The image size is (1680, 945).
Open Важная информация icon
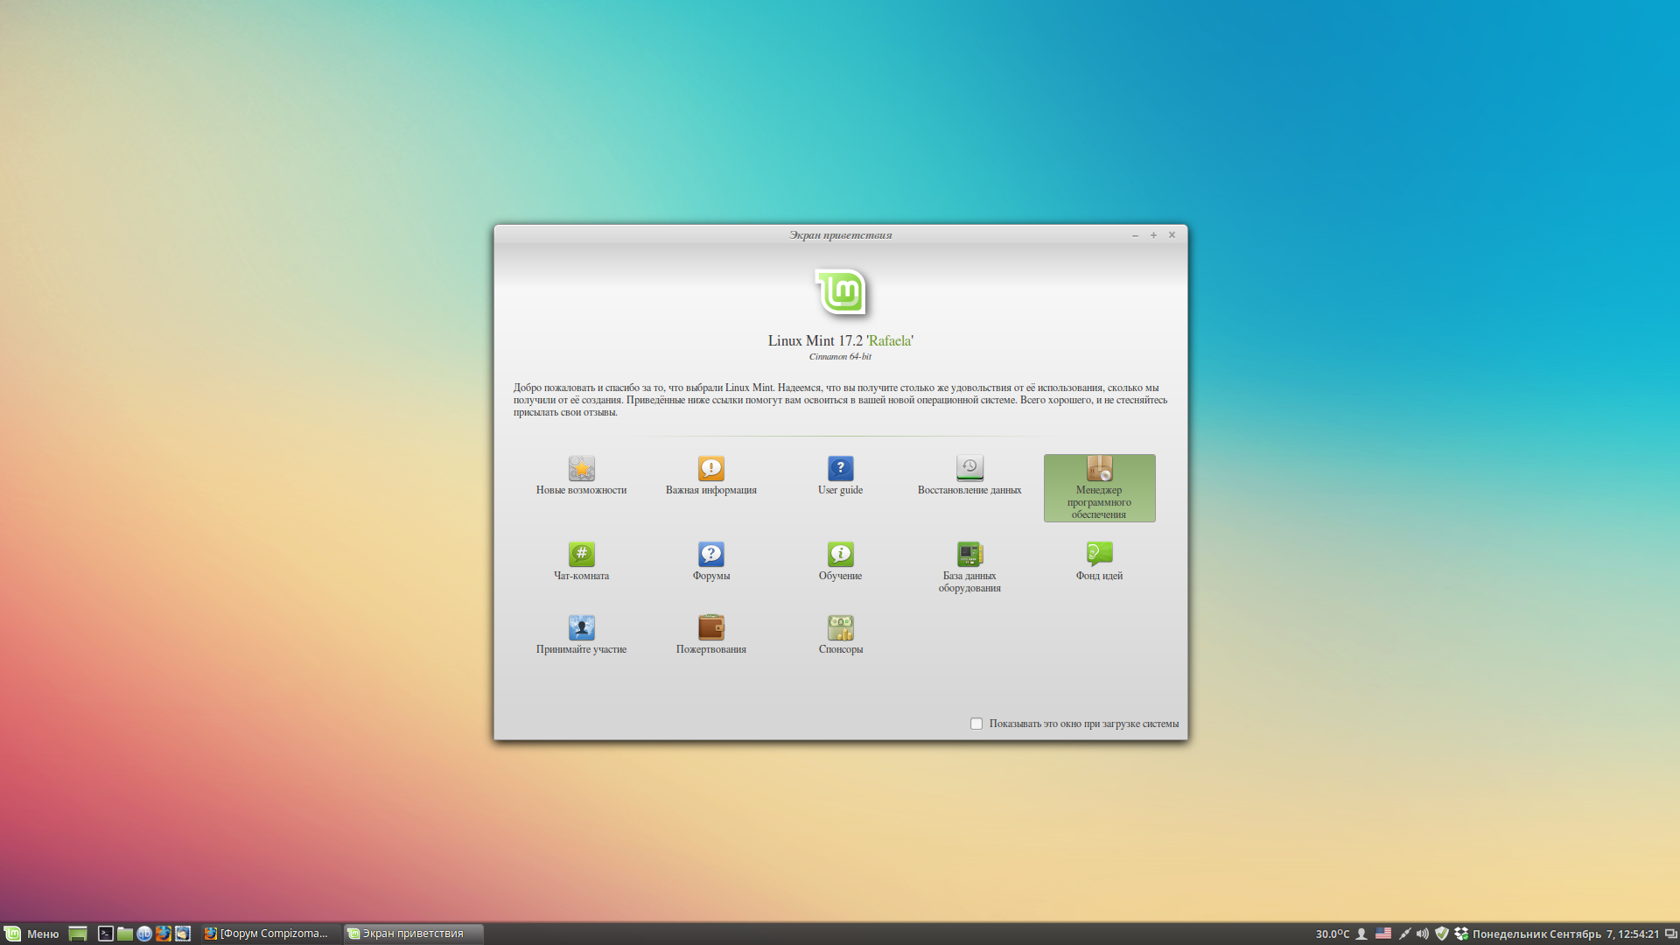[x=710, y=468]
